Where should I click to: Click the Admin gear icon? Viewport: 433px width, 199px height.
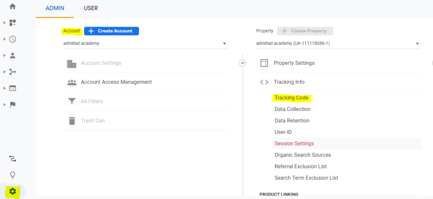click(x=13, y=191)
